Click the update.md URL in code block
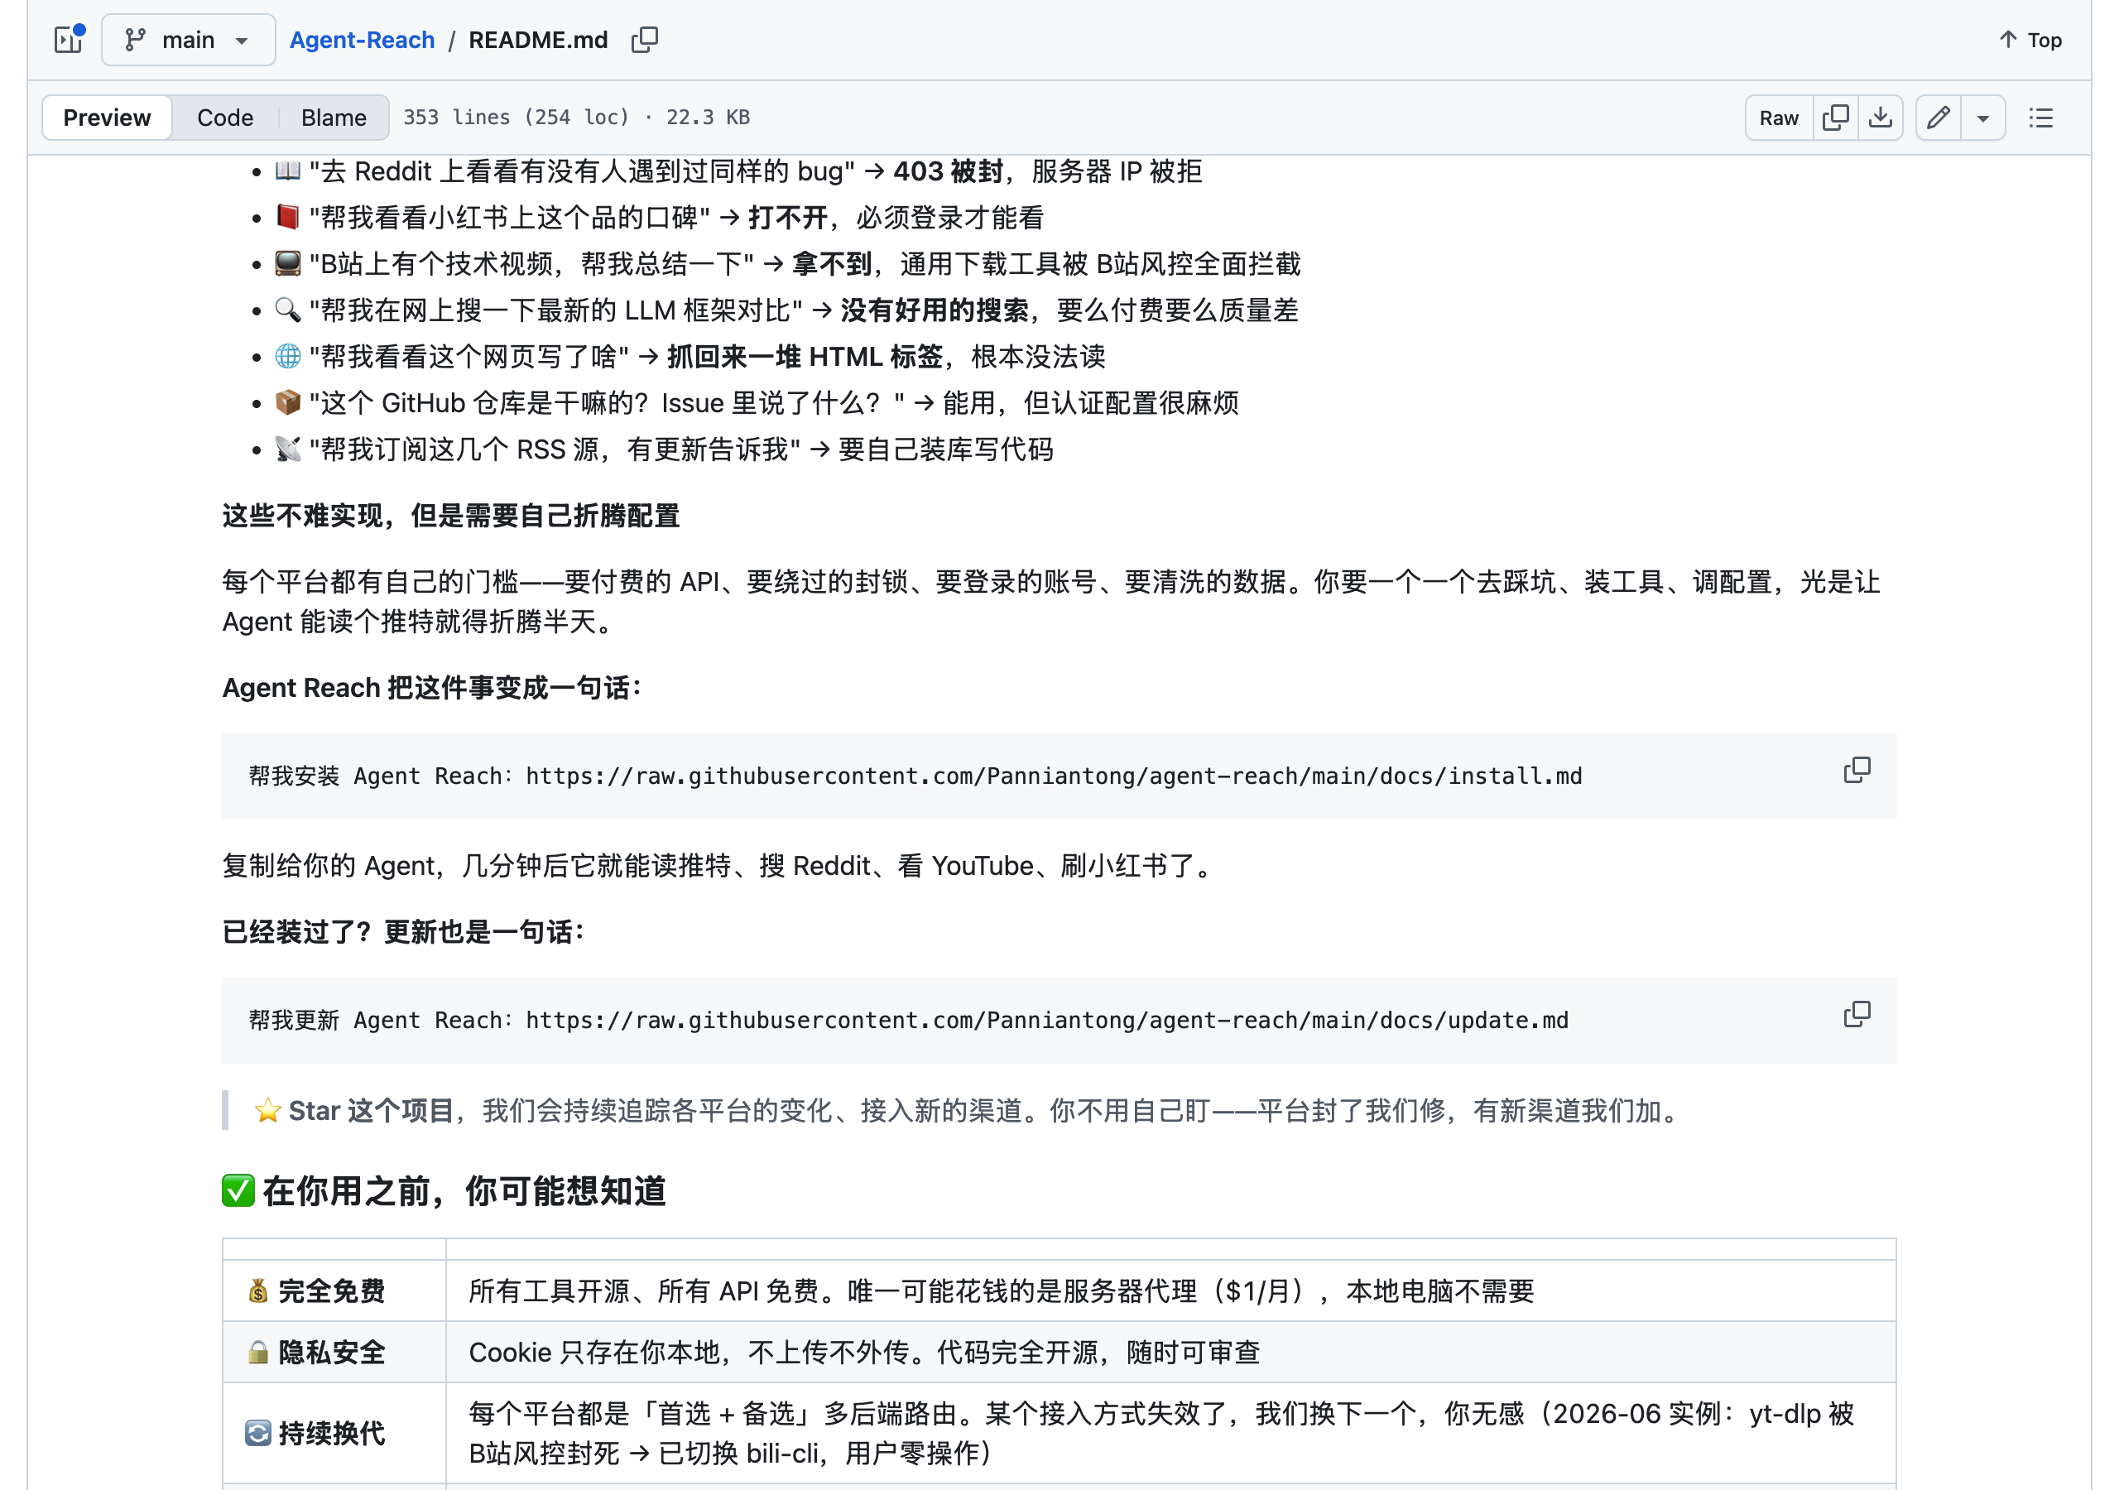Image resolution: width=2119 pixels, height=1490 pixels. pos(1048,1020)
